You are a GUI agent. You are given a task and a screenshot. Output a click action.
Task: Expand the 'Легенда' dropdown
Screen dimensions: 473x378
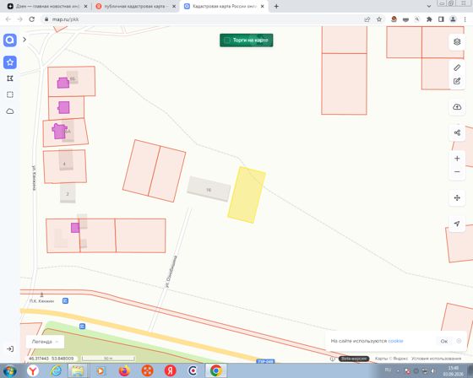45,342
